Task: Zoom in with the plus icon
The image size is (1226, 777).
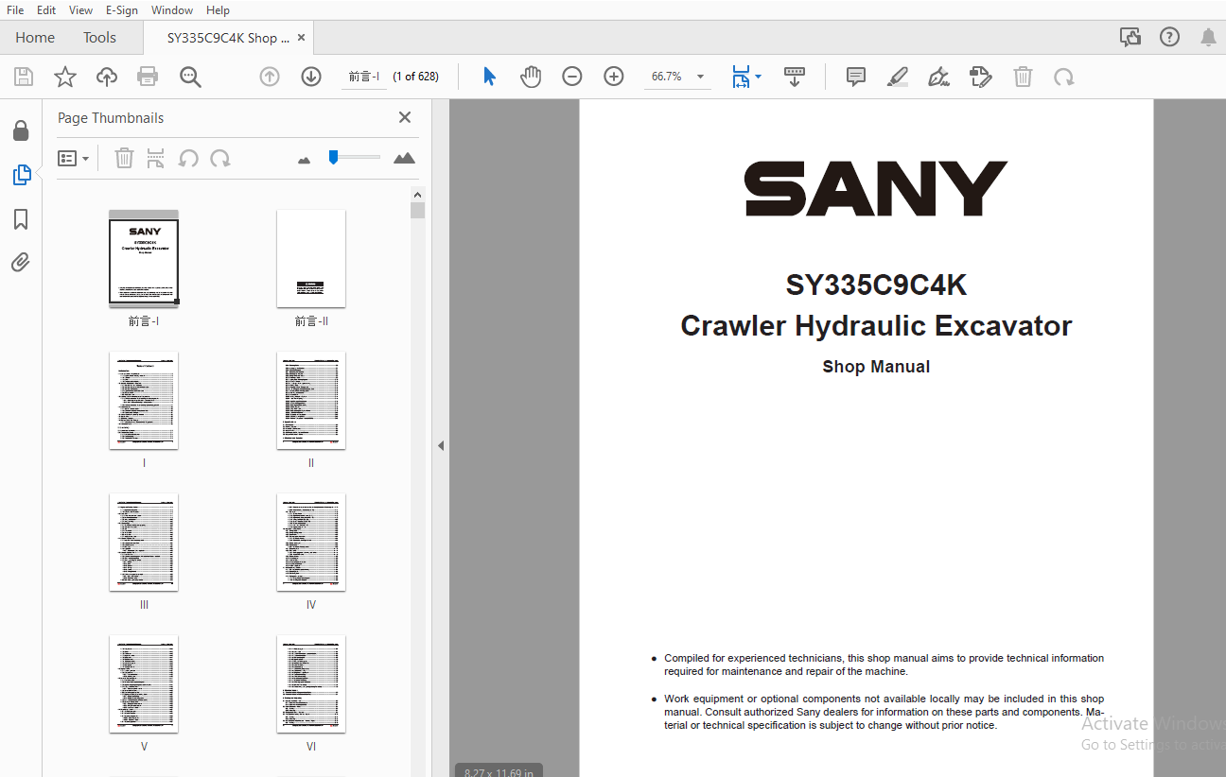Action: tap(614, 77)
